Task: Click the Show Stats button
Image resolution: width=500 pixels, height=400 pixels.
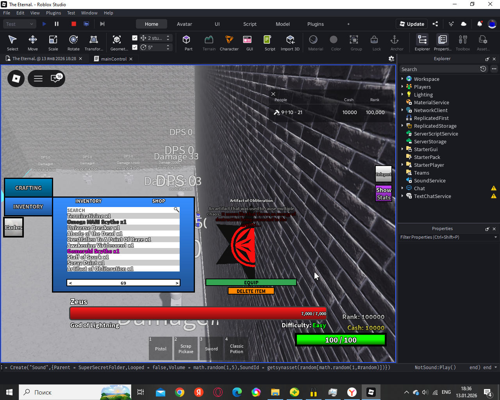Action: coord(384,193)
